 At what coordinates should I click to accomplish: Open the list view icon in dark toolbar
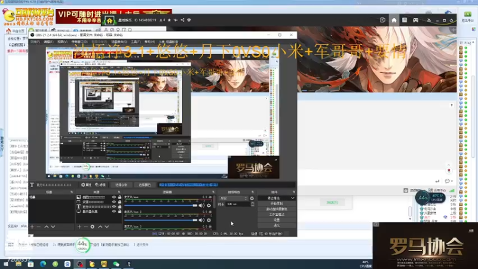[405, 20]
